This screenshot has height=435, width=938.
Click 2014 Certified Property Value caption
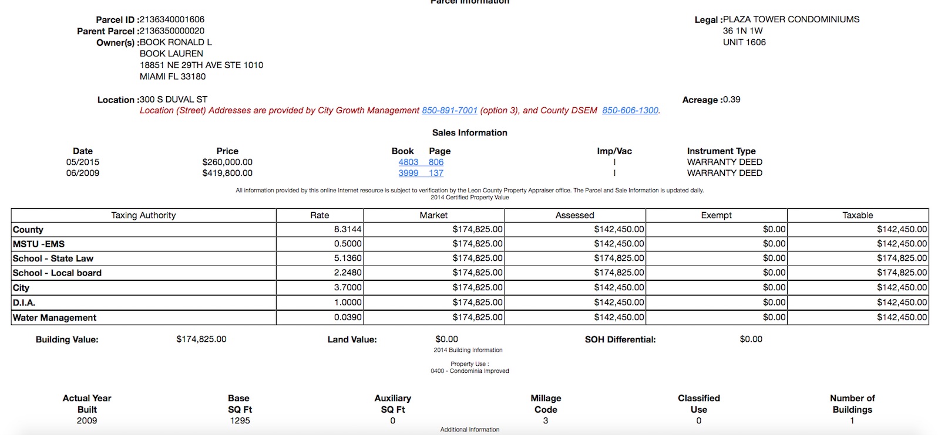click(x=470, y=198)
